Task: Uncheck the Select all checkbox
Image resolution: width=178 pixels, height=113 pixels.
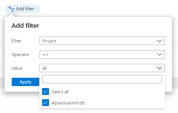Action: click(45, 92)
